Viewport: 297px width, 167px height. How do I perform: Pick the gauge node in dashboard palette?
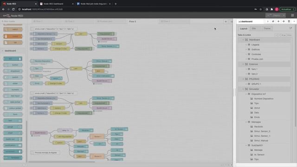[13, 127]
